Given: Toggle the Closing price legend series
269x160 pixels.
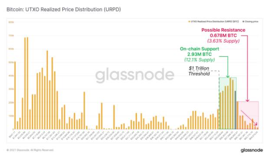Looking at the screenshot, I should click(x=250, y=22).
